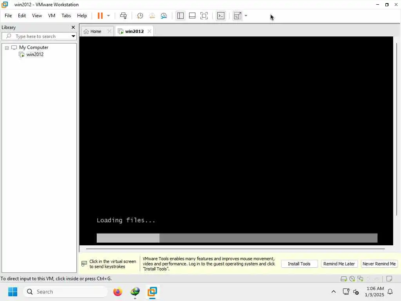Open the notifications bell icon
This screenshot has height=301, width=401.
pyautogui.click(x=390, y=292)
